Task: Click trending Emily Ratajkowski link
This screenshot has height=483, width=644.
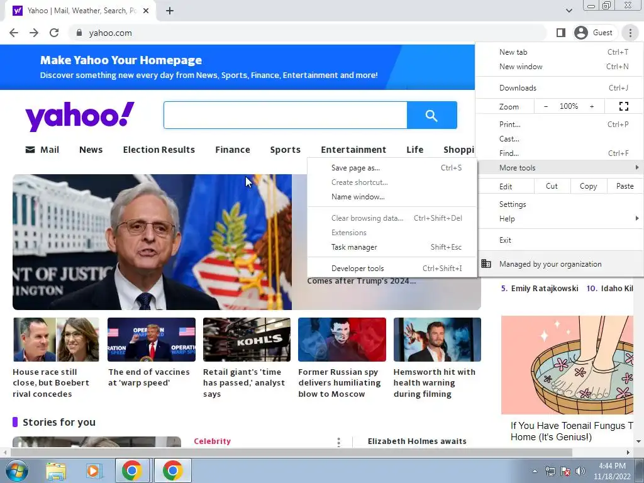Action: (x=544, y=288)
